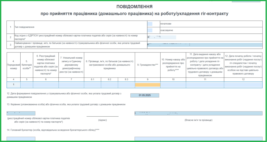The height and width of the screenshot is (142, 267).
Task: Check the "початкове" notification type box
Action: pos(150,24)
